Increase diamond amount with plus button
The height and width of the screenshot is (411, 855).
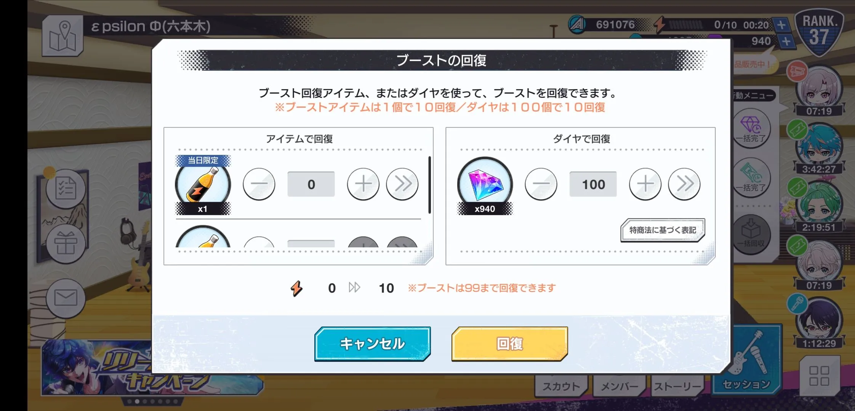click(645, 184)
